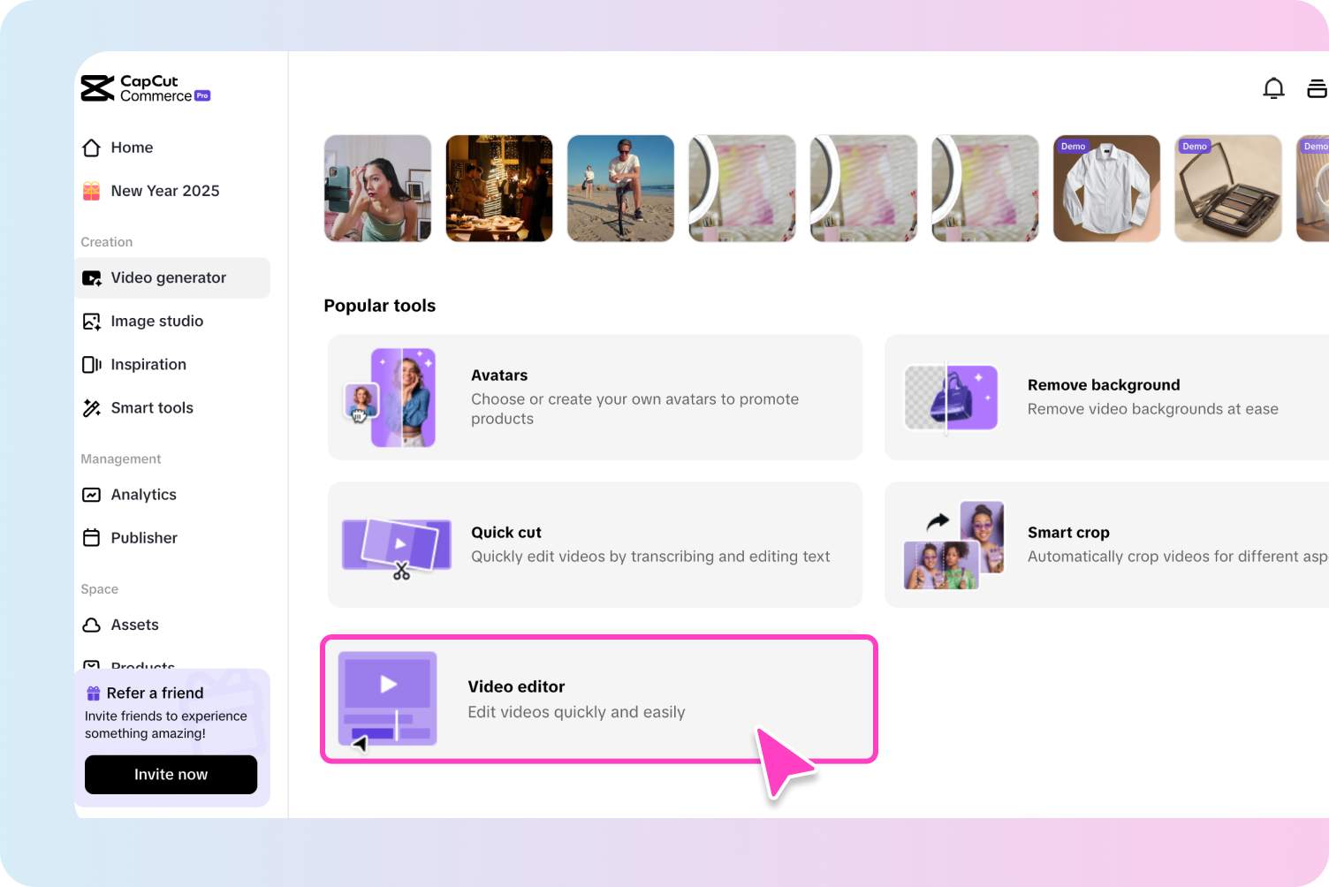1329x887 pixels.
Task: Open Image studio from the sidebar
Action: tap(157, 321)
